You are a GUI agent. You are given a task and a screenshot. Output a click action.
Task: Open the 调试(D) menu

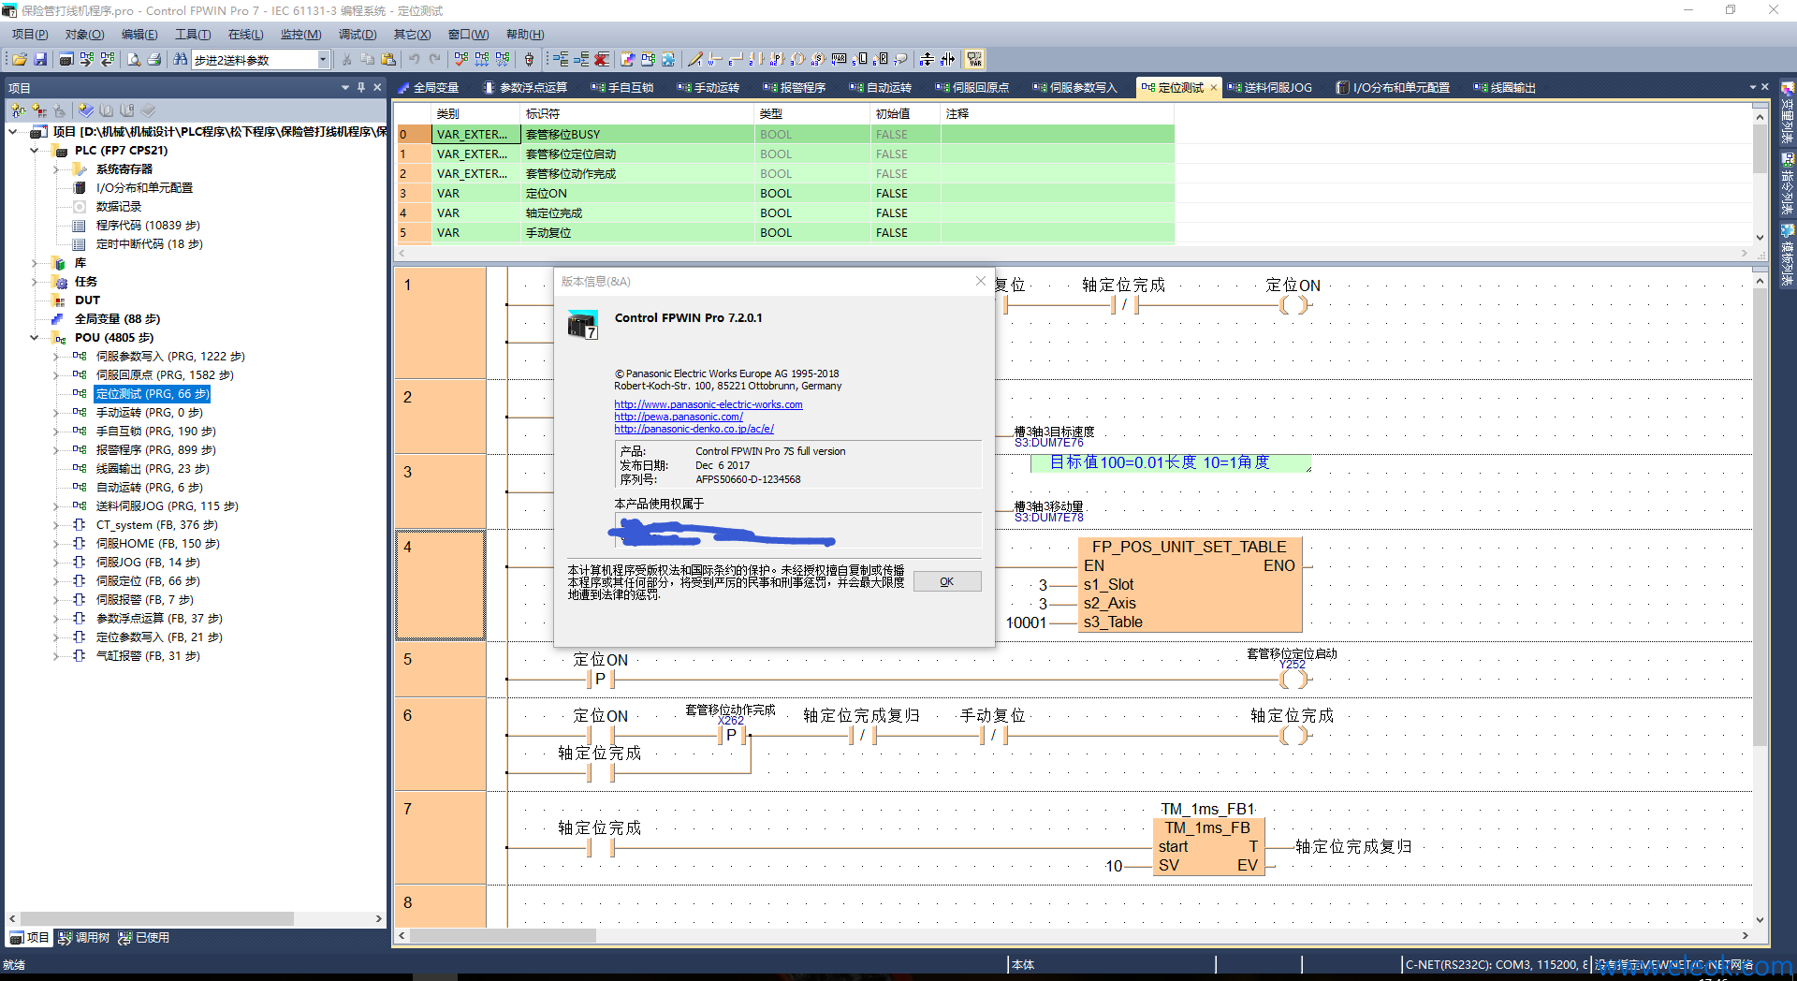pos(358,35)
